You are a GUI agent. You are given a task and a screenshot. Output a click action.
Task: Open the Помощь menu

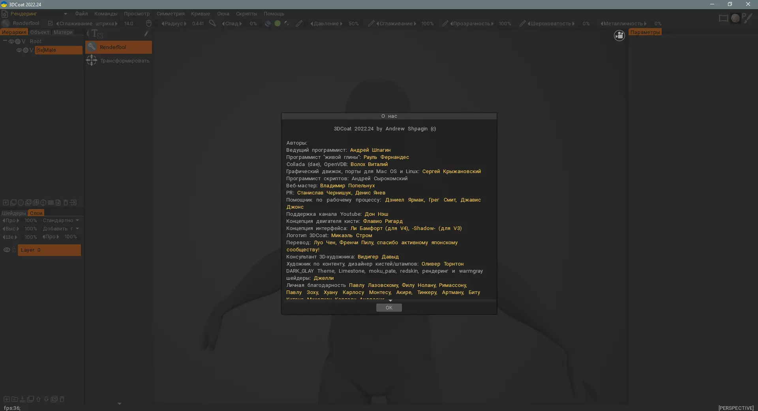[274, 13]
